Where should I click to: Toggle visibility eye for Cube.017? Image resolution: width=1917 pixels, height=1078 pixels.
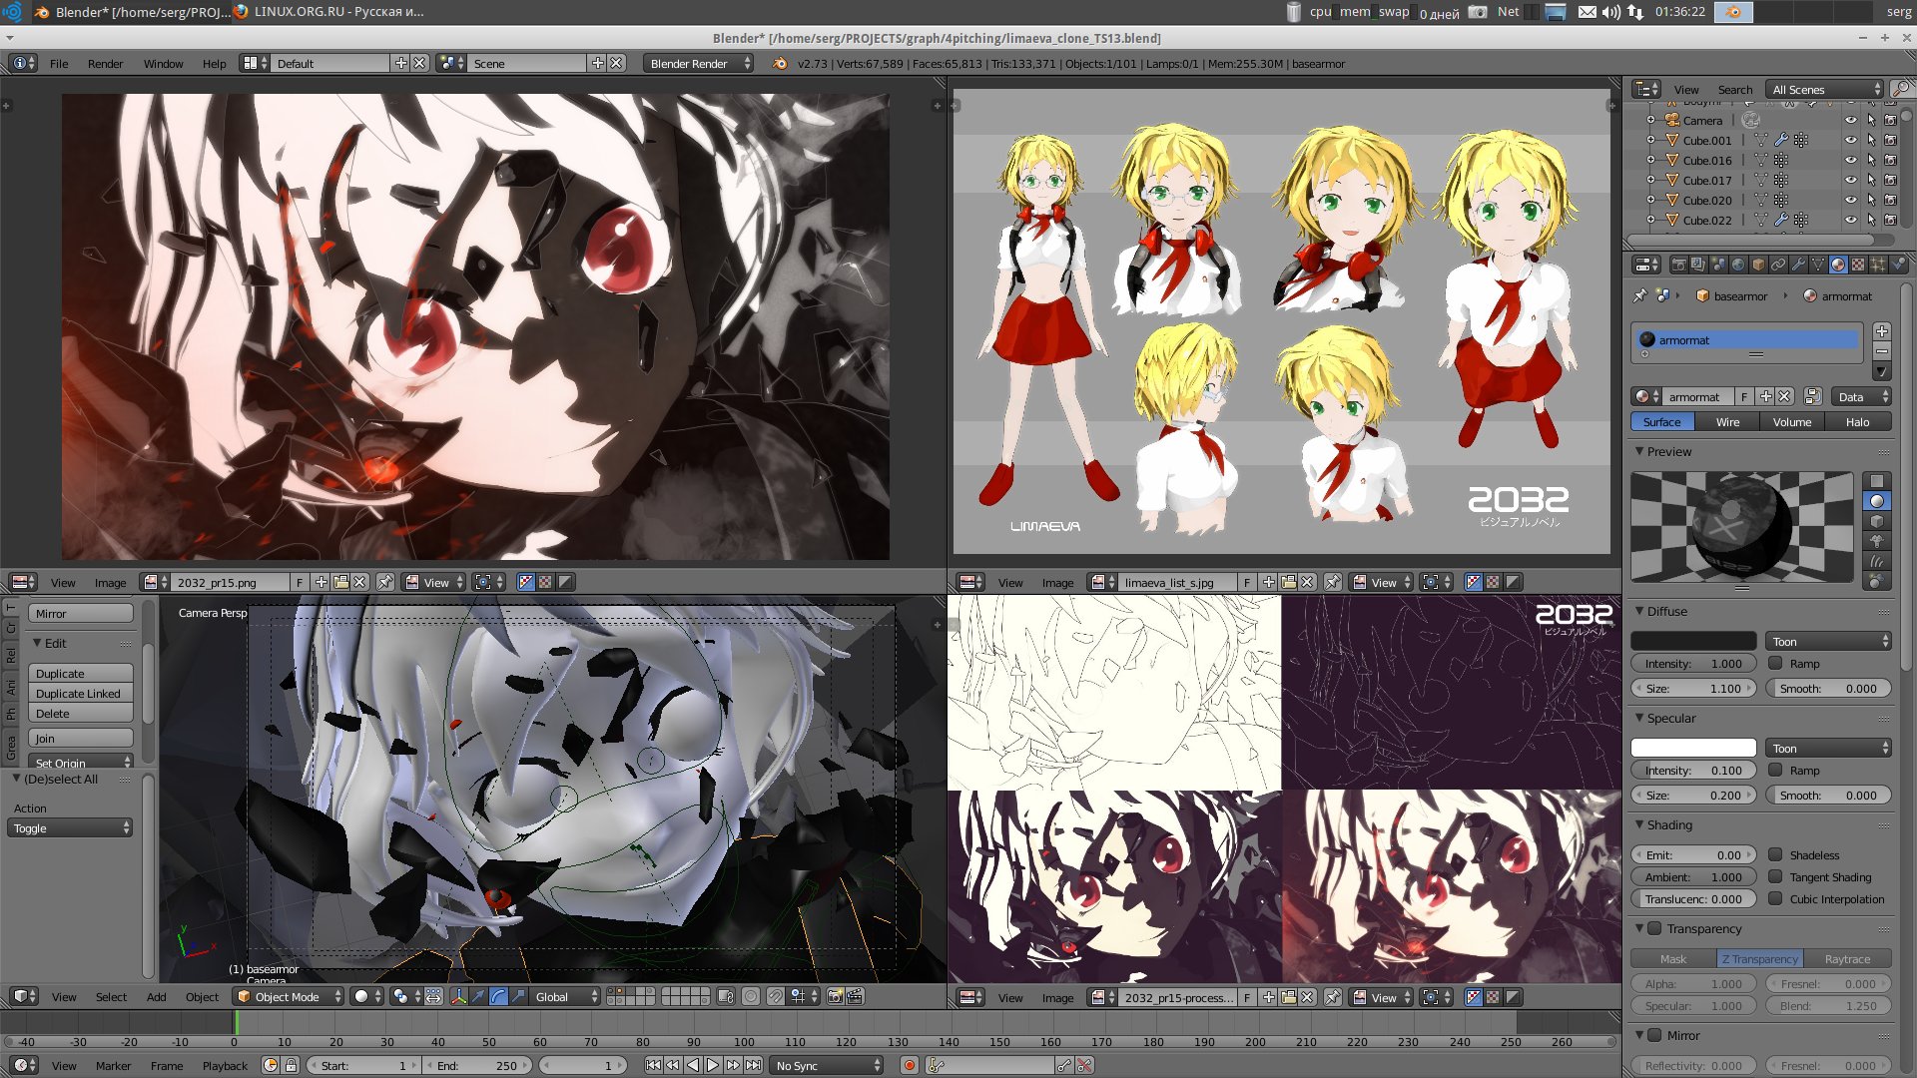(1850, 181)
